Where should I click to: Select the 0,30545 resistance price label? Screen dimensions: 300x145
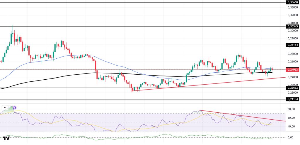pos(292,26)
